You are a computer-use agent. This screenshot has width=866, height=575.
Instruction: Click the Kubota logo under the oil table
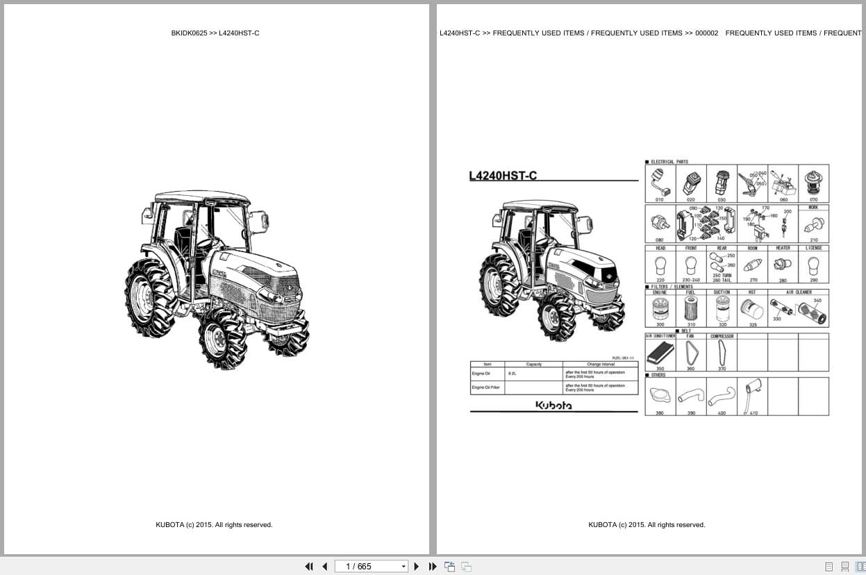click(553, 405)
